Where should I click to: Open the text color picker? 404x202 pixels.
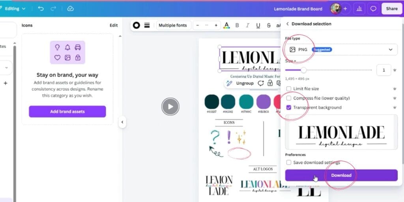[226, 25]
